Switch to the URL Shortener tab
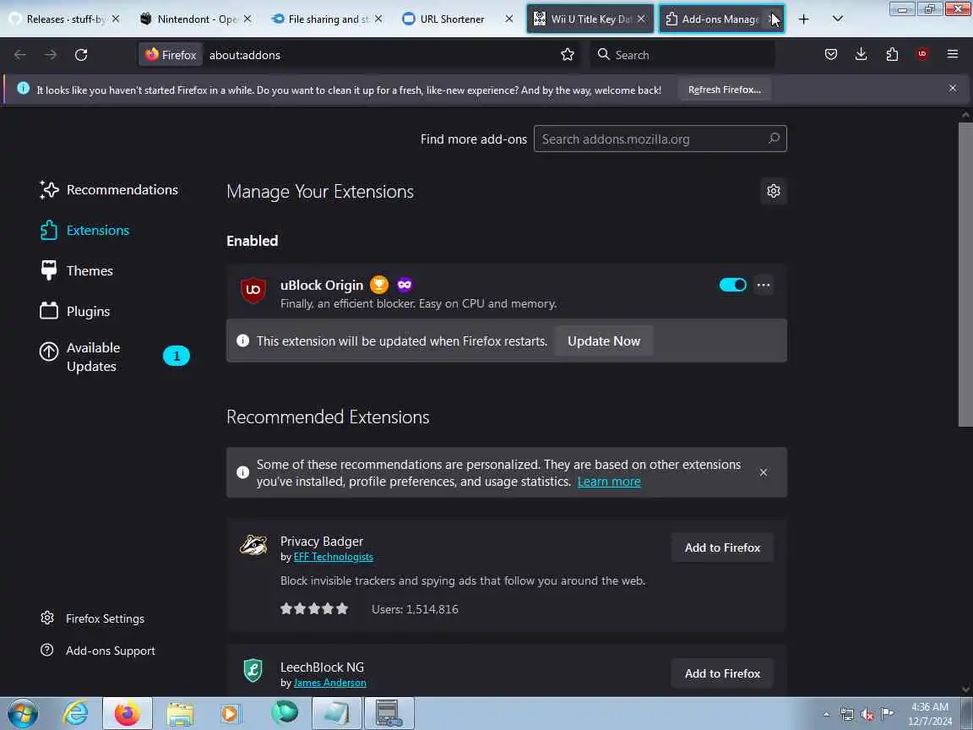The width and height of the screenshot is (973, 730). [x=459, y=19]
